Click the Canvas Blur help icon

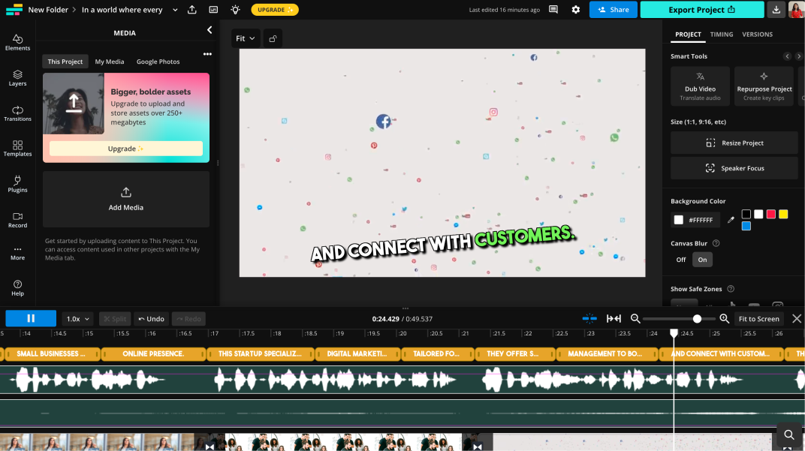coord(716,244)
